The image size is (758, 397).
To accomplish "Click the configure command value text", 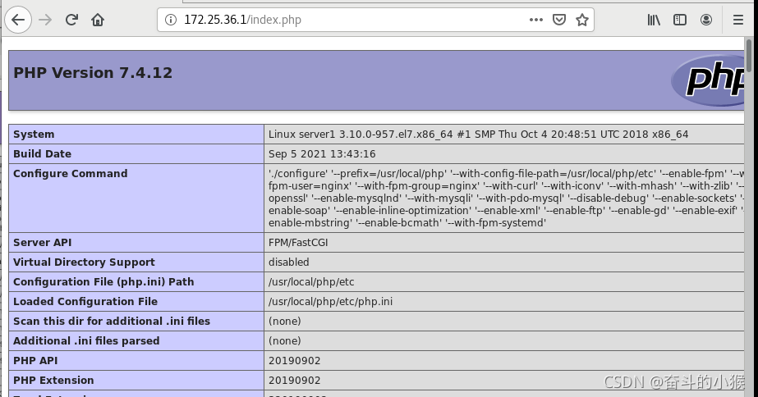I will pos(506,198).
